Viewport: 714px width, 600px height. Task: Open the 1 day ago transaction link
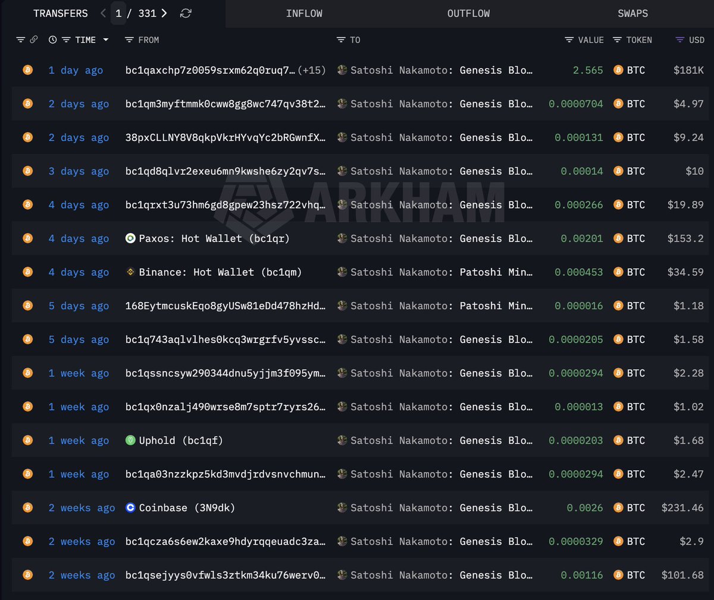point(76,70)
